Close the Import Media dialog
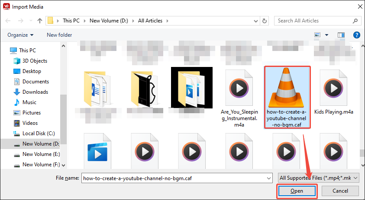 360,6
